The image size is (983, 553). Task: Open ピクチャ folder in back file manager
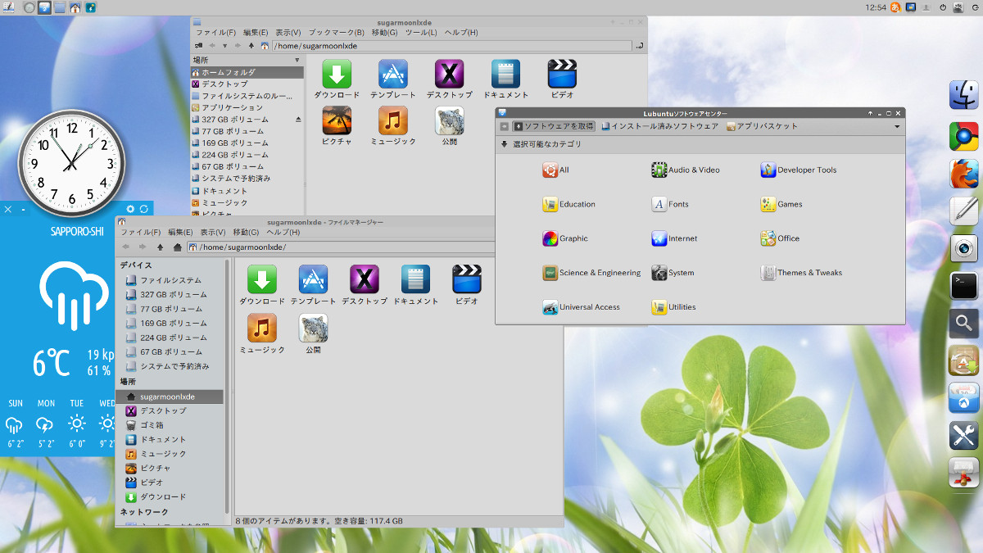coord(337,126)
